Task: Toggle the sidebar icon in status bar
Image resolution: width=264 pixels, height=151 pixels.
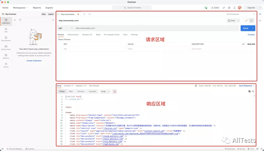Action: coord(3,149)
